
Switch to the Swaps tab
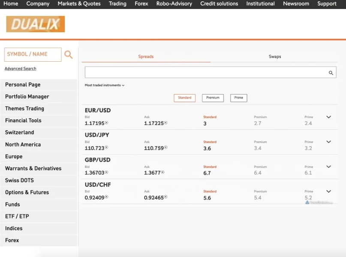click(x=275, y=57)
